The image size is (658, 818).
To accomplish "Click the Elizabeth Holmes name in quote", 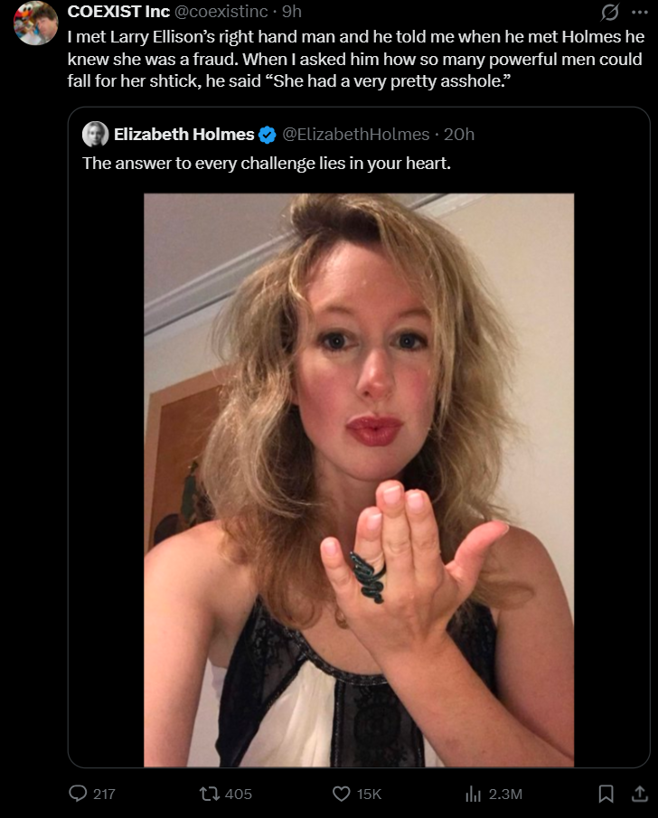I will (x=183, y=135).
